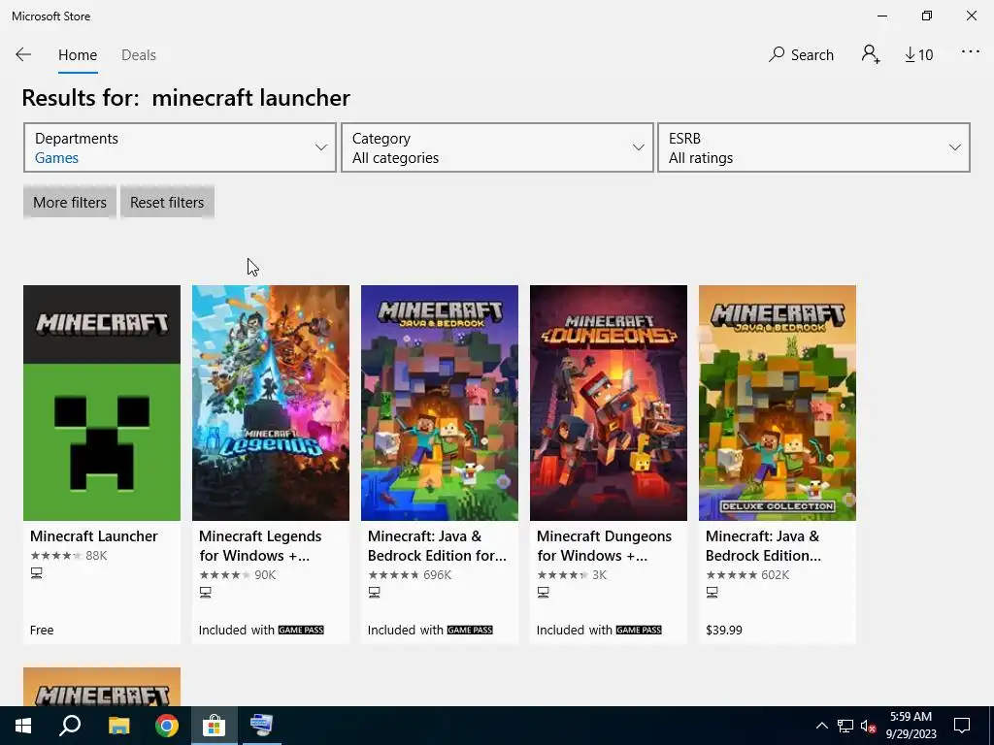994x745 pixels.
Task: Click the 90K rating on Minecraft Legends
Action: coord(237,575)
